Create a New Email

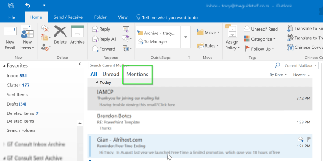pos(10,38)
